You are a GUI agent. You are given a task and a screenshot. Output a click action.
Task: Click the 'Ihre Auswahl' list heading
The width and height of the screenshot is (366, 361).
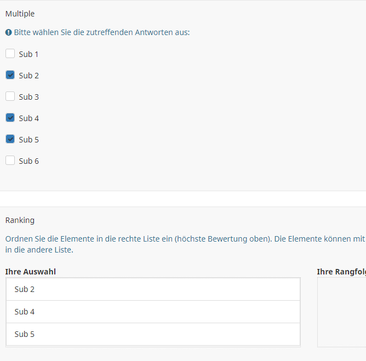click(x=30, y=272)
